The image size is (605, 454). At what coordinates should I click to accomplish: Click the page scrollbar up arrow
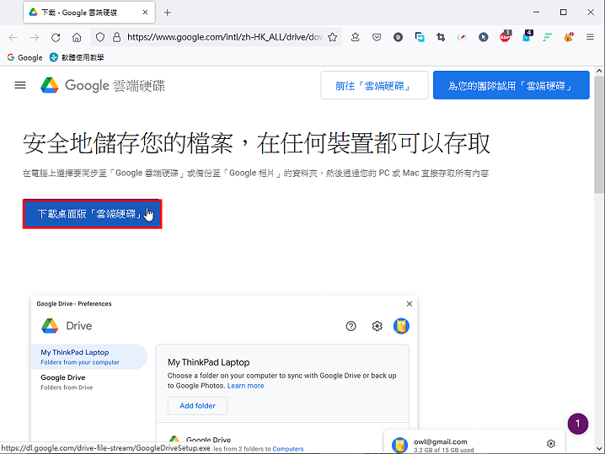[599, 71]
